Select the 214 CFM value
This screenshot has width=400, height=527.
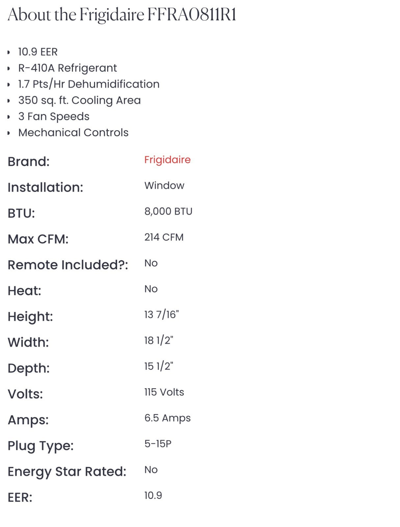(164, 237)
